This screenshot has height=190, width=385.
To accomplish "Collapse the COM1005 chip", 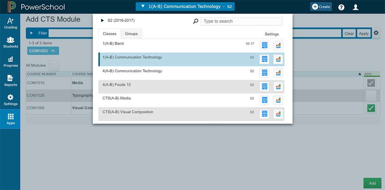I will point(53,51).
